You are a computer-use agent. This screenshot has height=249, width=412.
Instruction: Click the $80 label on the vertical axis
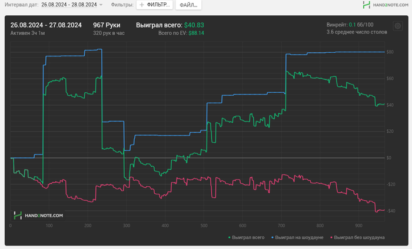[x=390, y=52]
